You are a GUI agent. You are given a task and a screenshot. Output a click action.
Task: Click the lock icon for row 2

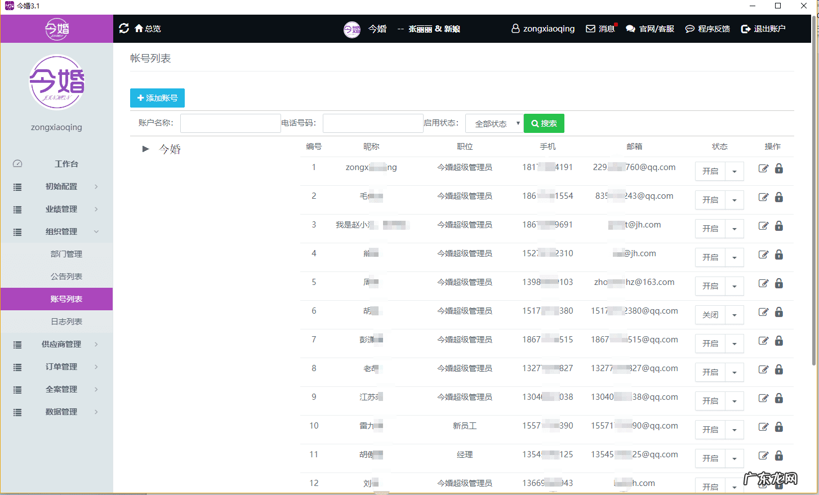pyautogui.click(x=779, y=197)
